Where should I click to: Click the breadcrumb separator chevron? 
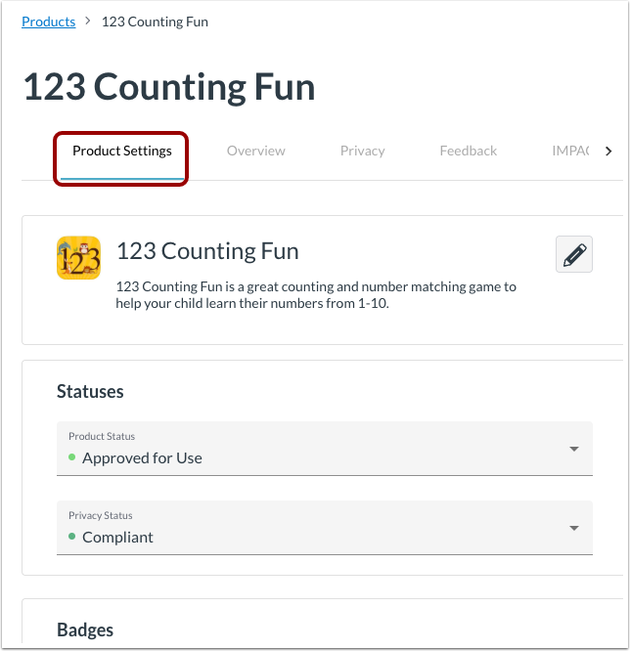pos(88,21)
